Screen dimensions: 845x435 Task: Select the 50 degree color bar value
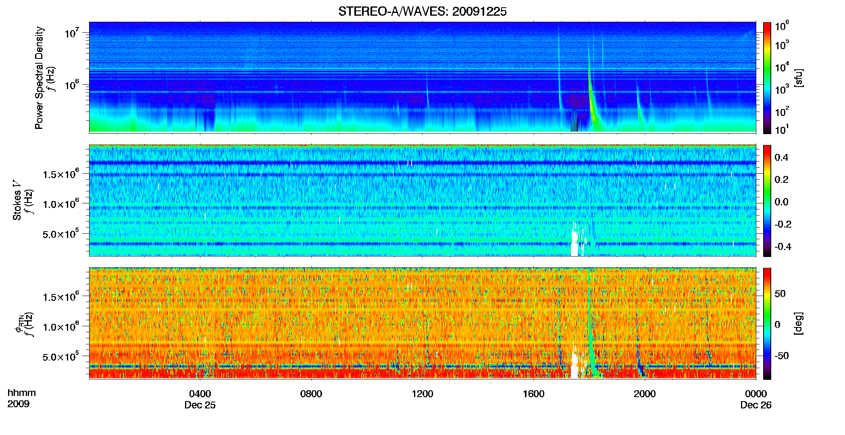[780, 294]
